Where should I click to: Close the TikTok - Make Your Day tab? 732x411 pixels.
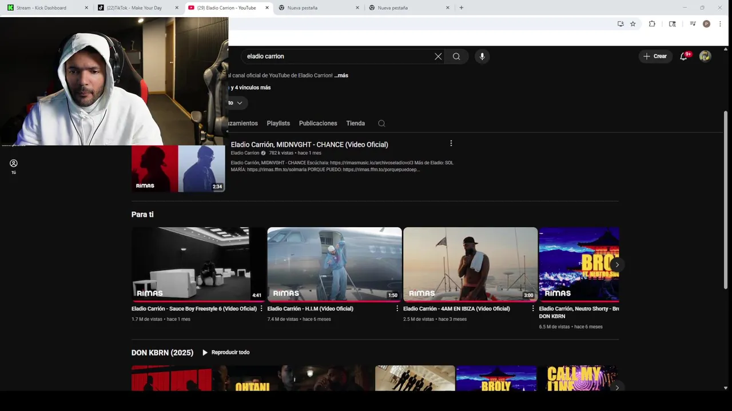click(177, 8)
